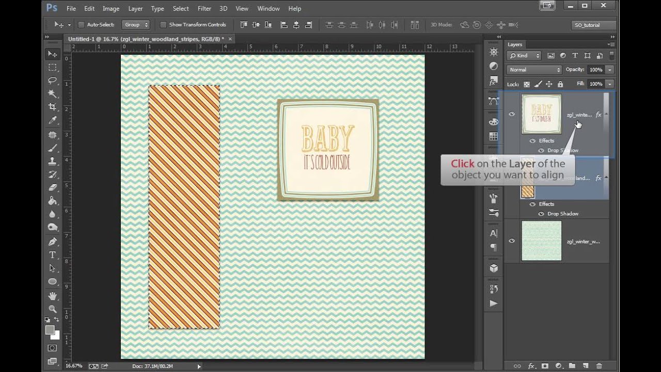This screenshot has width=661, height=372.
Task: Enable the Auto-Select checkbox
Action: [x=81, y=25]
